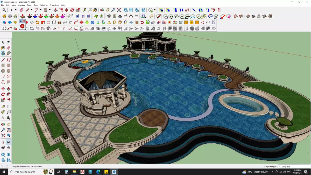Select Sandbox From Contours tool
The width and height of the screenshot is (311, 175).
235,16
